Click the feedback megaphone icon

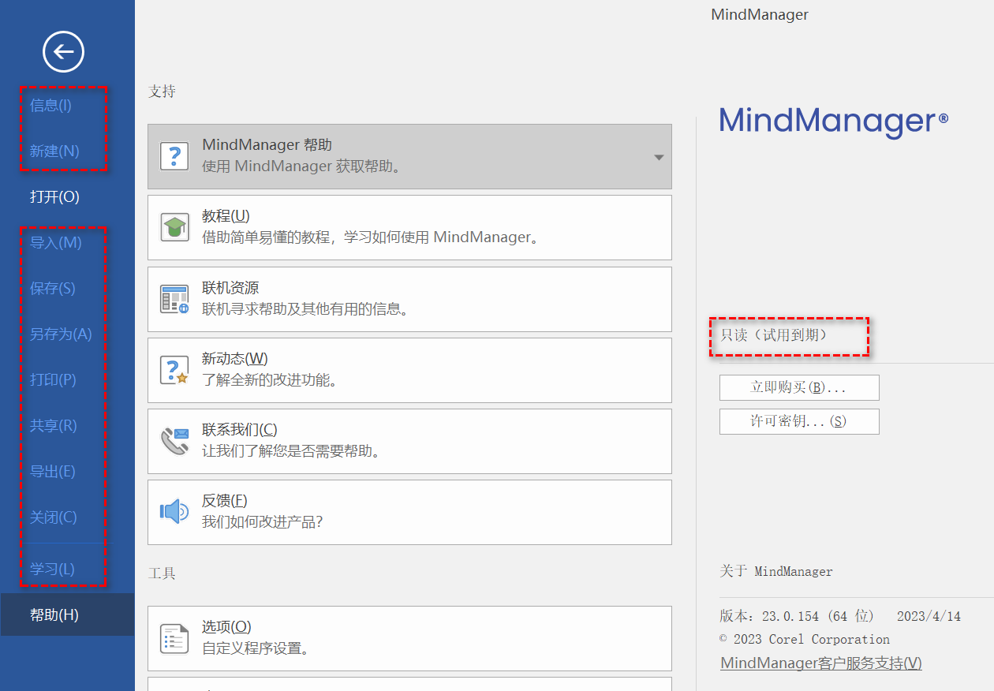click(x=174, y=512)
